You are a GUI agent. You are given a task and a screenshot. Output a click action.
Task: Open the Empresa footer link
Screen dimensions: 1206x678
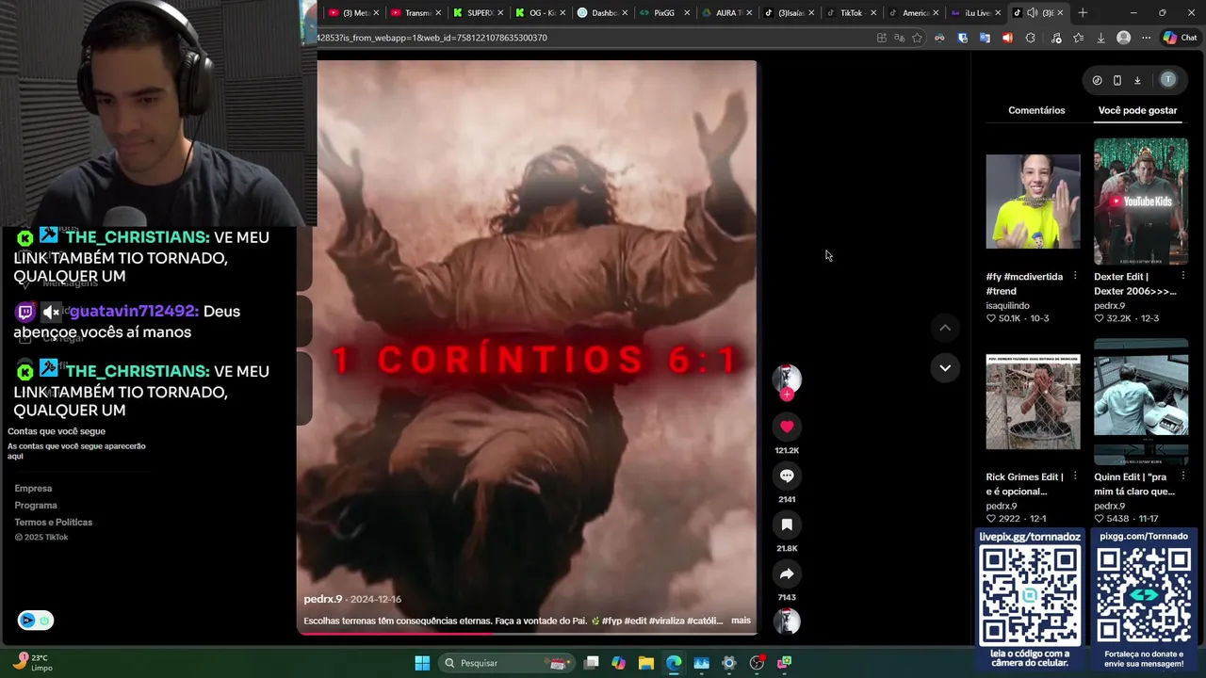point(33,489)
